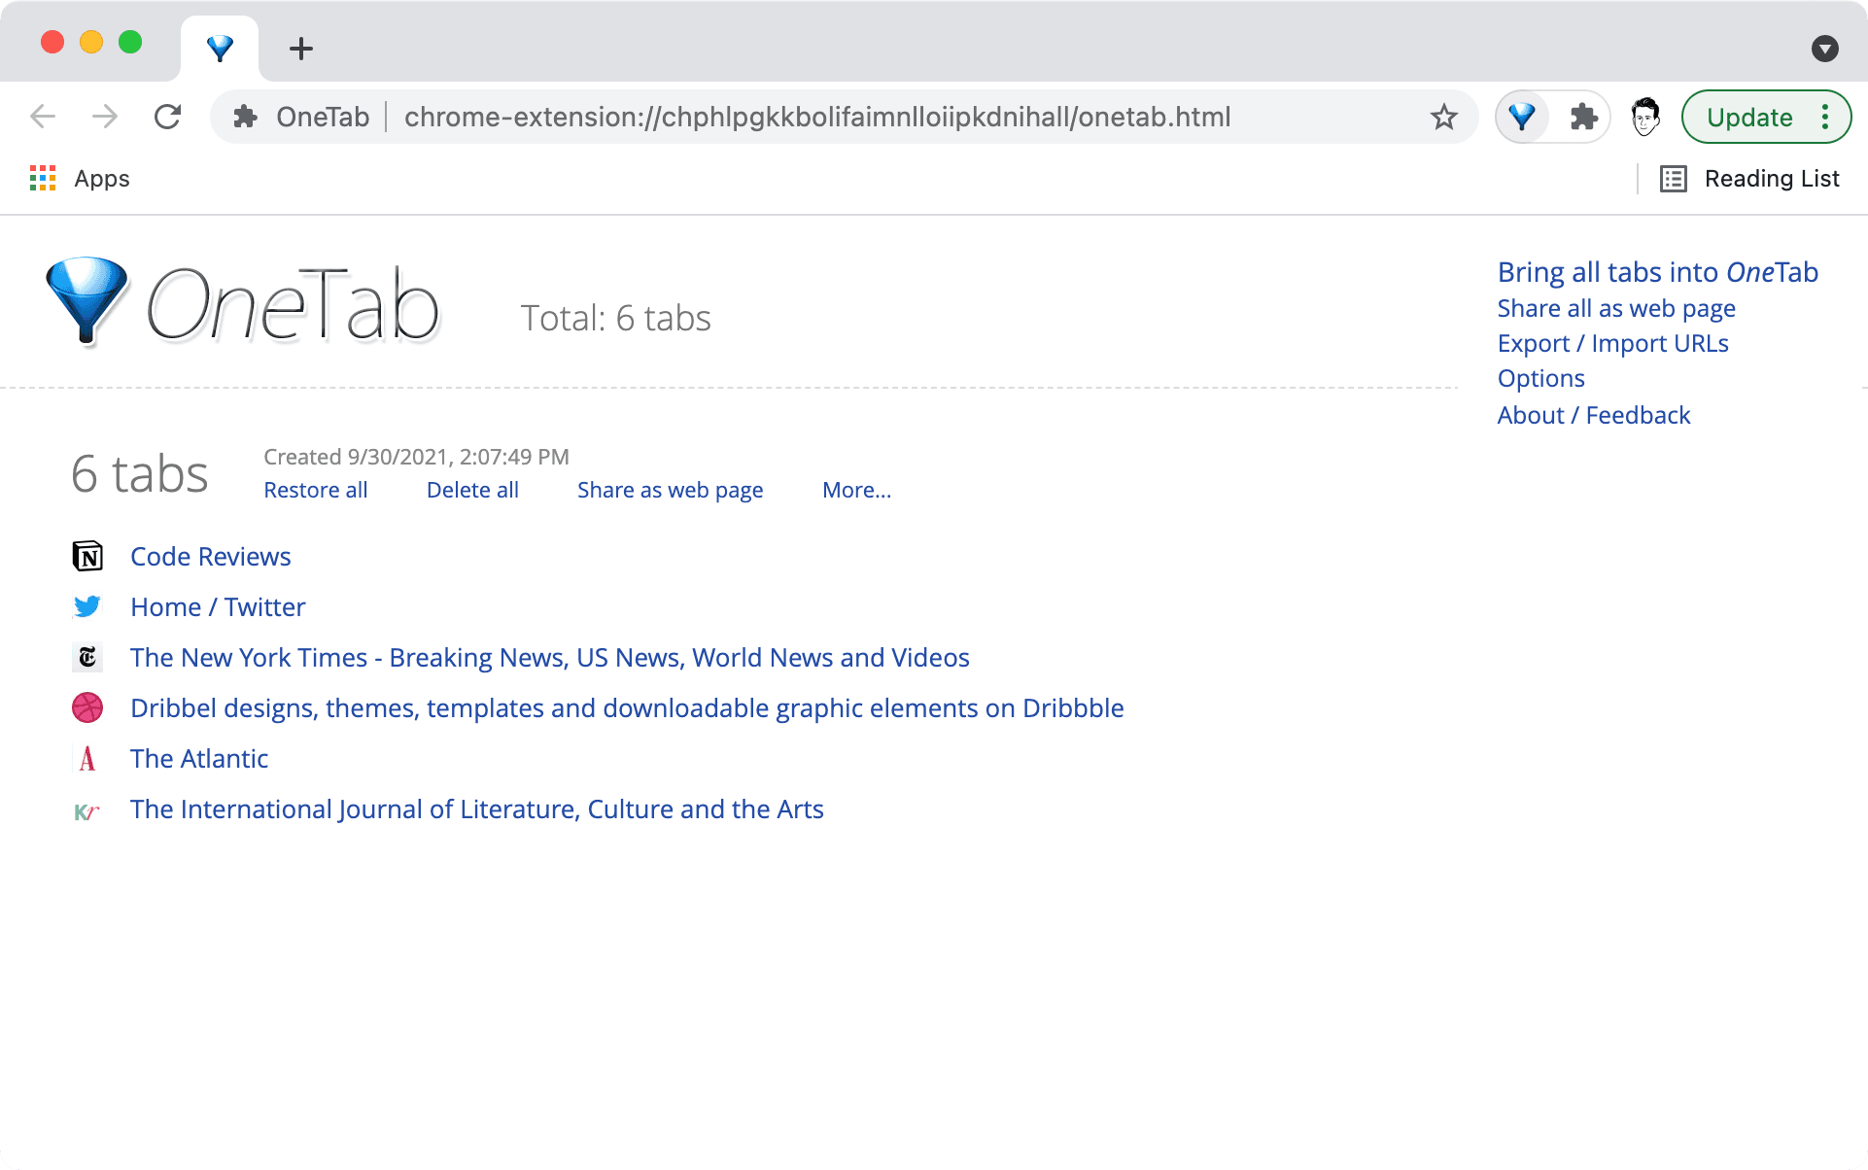The width and height of the screenshot is (1868, 1170).
Task: Click the OneTab funnel icon in the toolbar
Action: (1520, 117)
